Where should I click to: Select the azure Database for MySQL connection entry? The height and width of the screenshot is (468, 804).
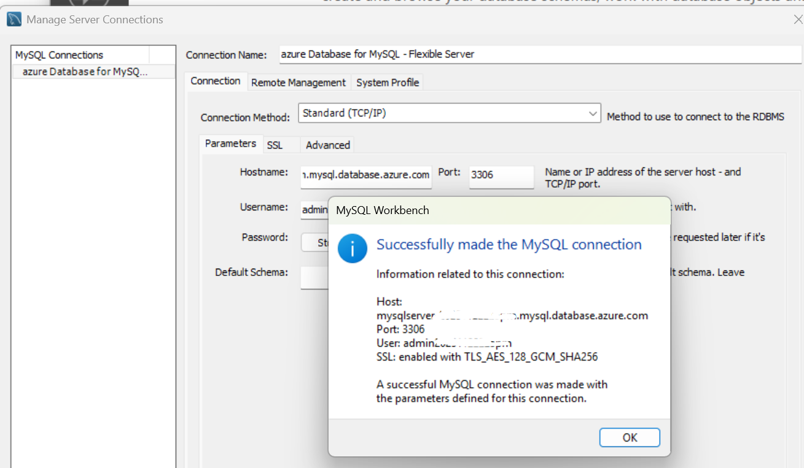pos(85,72)
